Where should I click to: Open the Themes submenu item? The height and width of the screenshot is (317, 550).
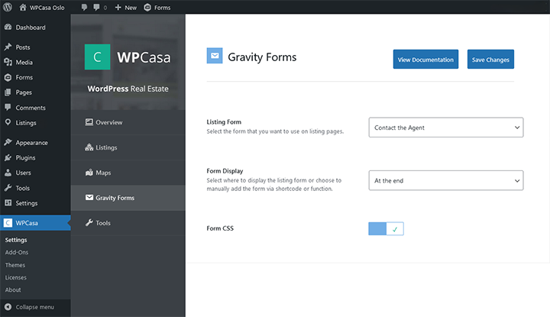point(15,265)
